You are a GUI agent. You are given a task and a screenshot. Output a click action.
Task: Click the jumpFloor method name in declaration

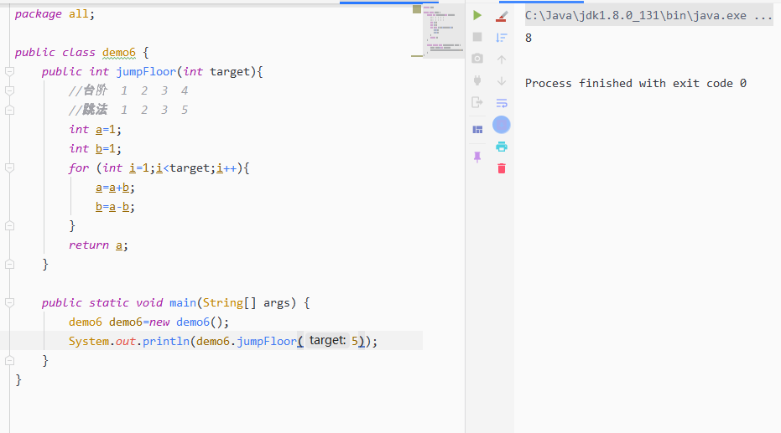[146, 72]
